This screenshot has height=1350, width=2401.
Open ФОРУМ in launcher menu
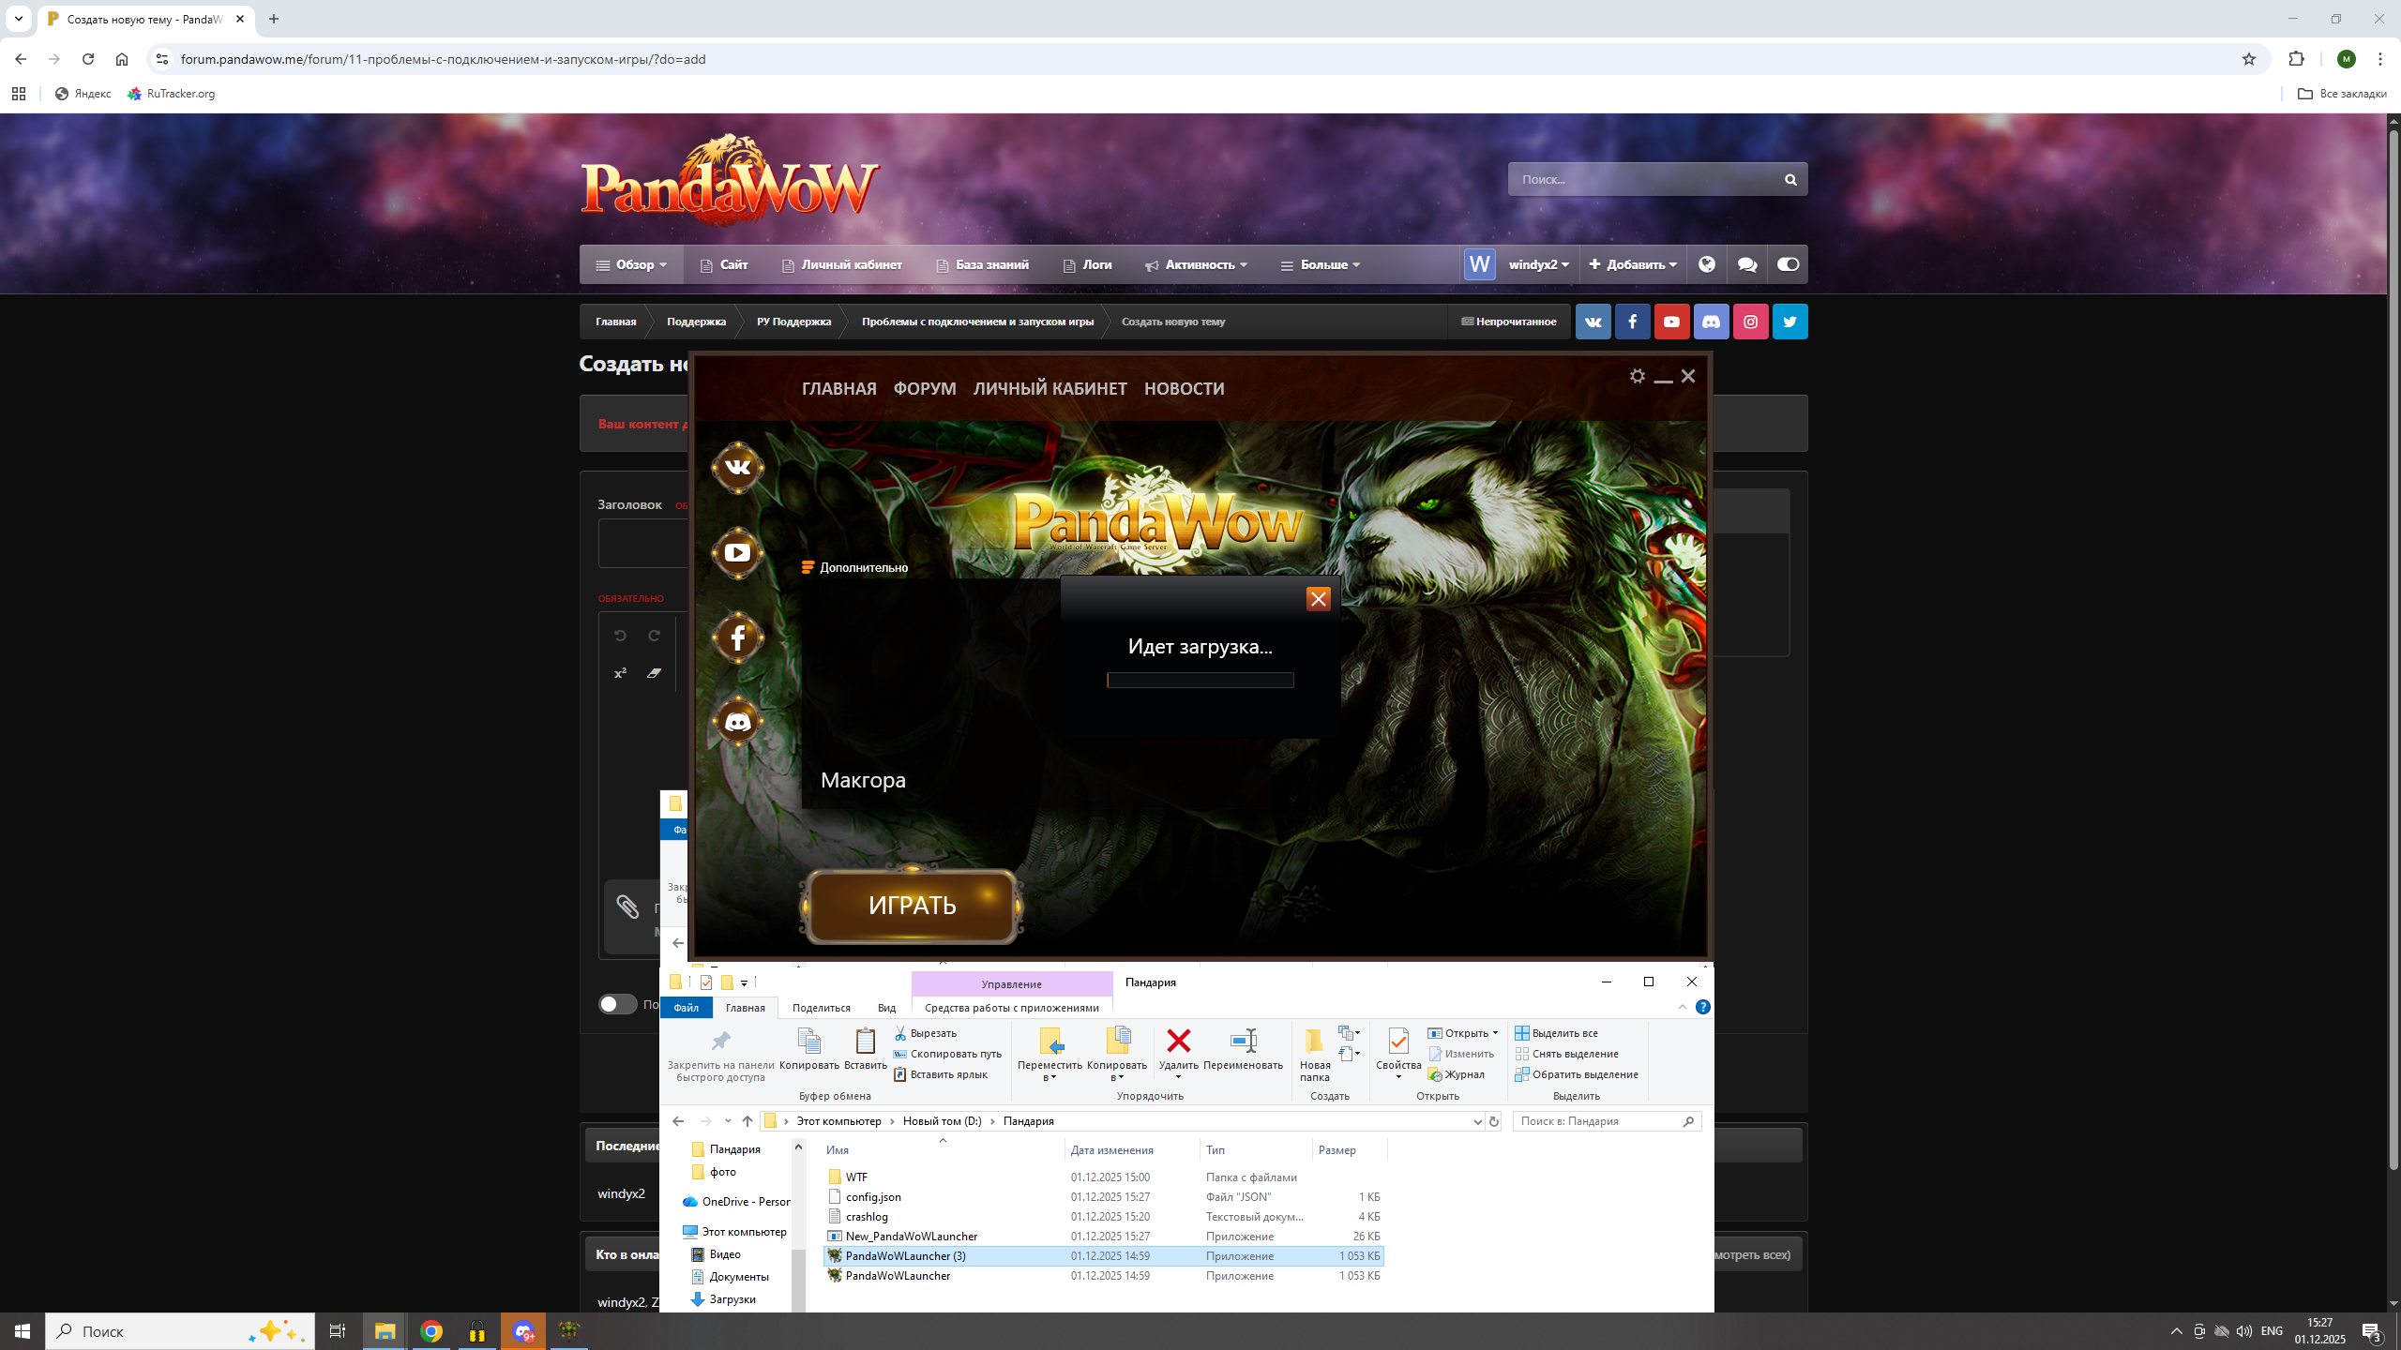[924, 388]
